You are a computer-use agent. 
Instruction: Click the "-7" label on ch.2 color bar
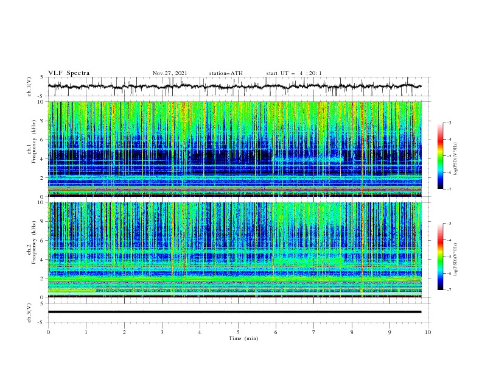pyautogui.click(x=449, y=290)
